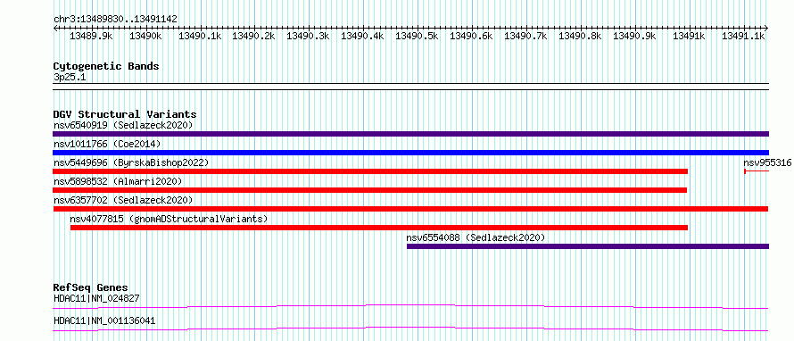The height and width of the screenshot is (341, 794).
Task: Select the red nsv5449696 variant bar
Action: [370, 171]
